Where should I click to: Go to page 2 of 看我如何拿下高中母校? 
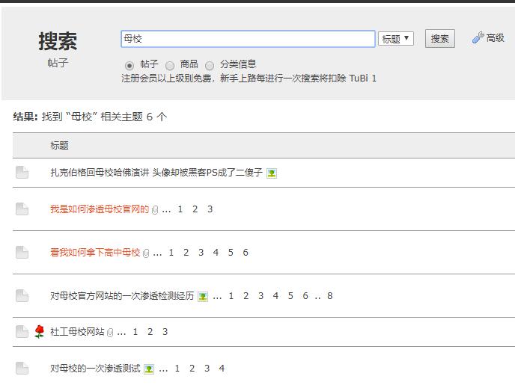[186, 253]
